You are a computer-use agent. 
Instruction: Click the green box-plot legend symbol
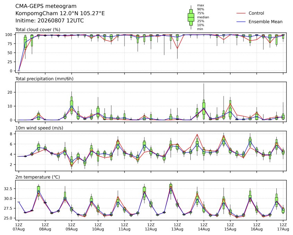click(191, 17)
